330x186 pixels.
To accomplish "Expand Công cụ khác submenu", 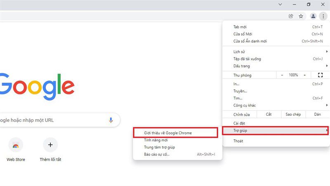I will pos(276,105).
